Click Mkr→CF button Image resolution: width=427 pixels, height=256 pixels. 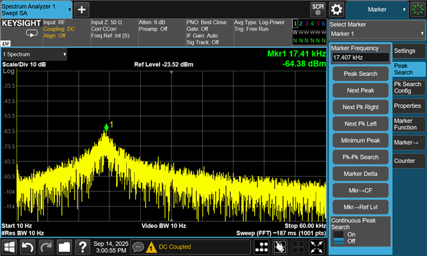[x=360, y=191]
